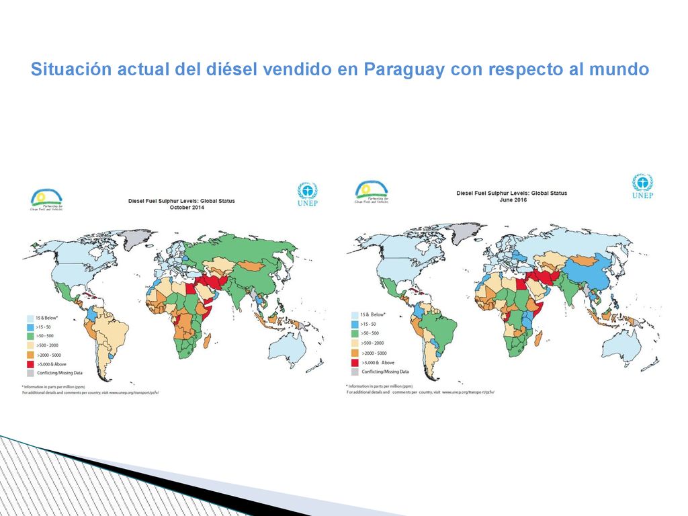The width and height of the screenshot is (688, 516).
Task: Pick the '>2000 - 5000' orange swatch in June 2016 legend
Action: (x=355, y=353)
